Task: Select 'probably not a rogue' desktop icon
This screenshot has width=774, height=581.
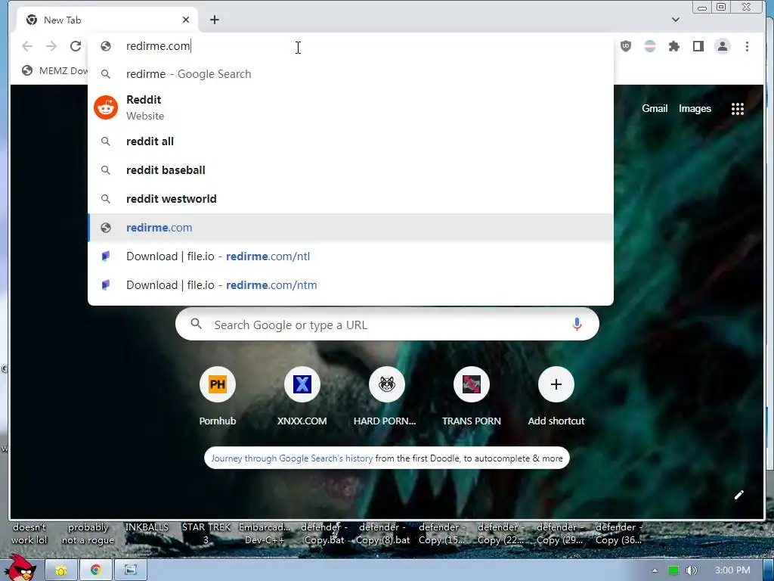Action: (88, 533)
